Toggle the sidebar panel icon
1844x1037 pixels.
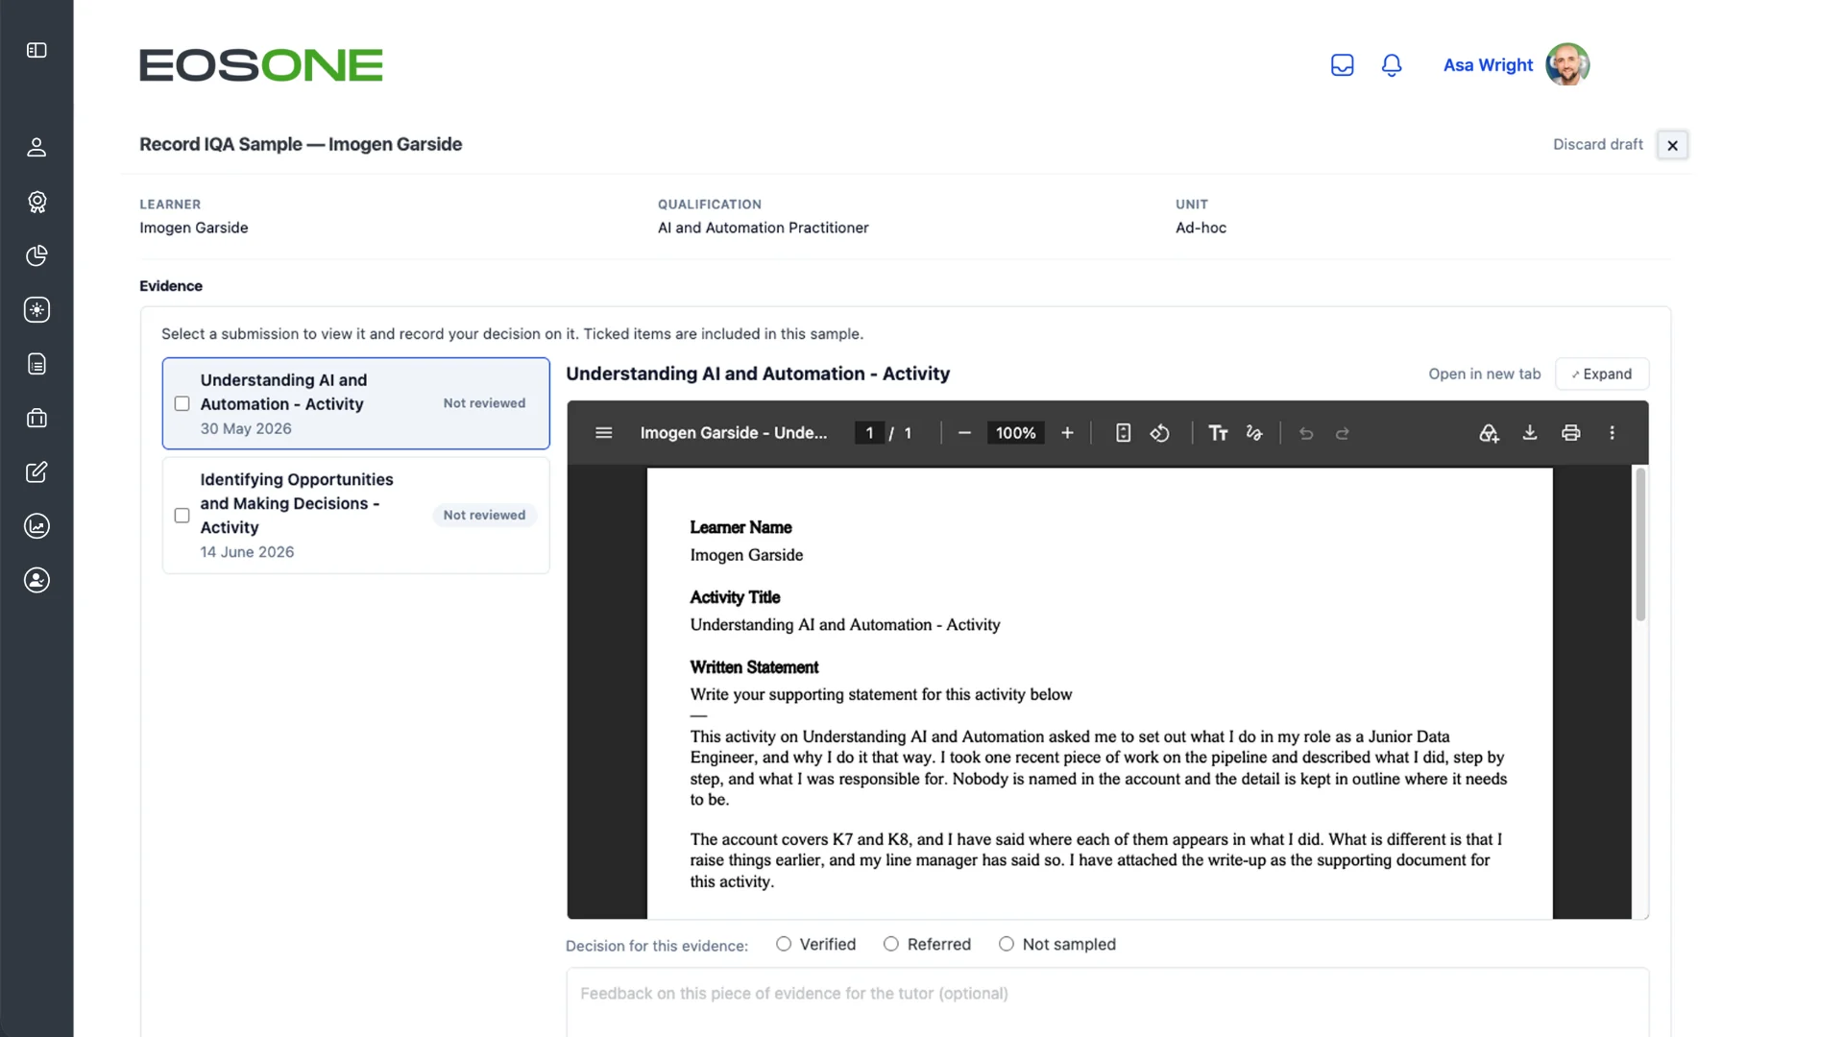[x=36, y=50]
